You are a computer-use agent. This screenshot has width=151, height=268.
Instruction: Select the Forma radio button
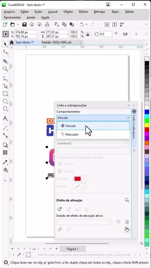[x=60, y=164]
